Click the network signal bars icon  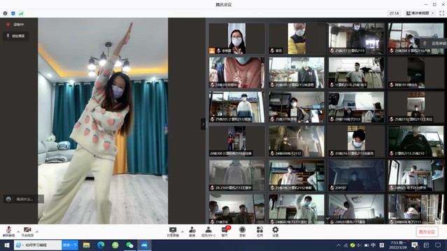21,13
